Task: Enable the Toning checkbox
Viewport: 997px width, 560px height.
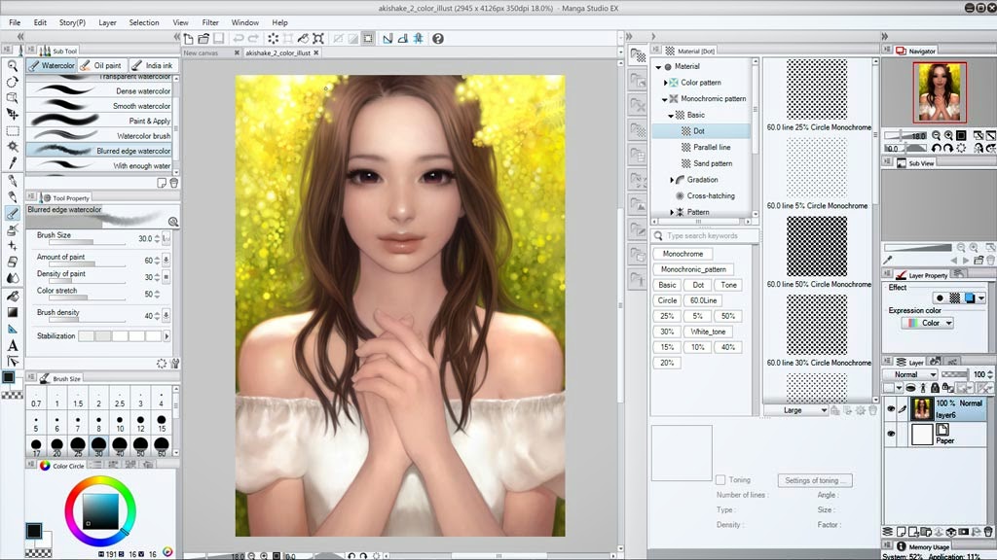Action: pos(720,480)
